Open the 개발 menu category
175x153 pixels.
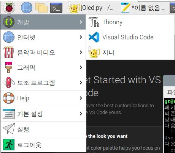click(x=43, y=22)
